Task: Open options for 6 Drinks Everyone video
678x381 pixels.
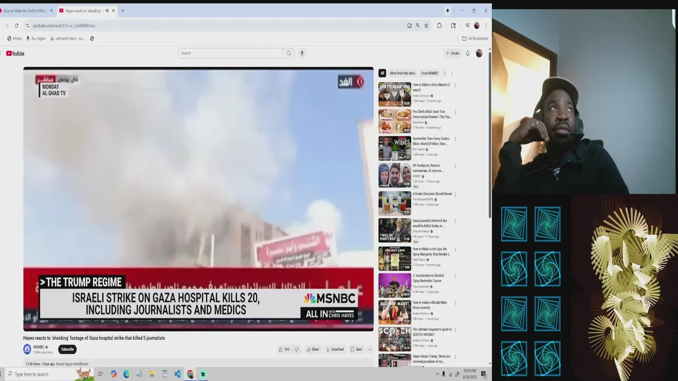Action: (455, 194)
